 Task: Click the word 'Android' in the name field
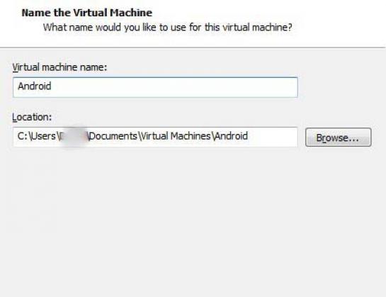click(35, 86)
